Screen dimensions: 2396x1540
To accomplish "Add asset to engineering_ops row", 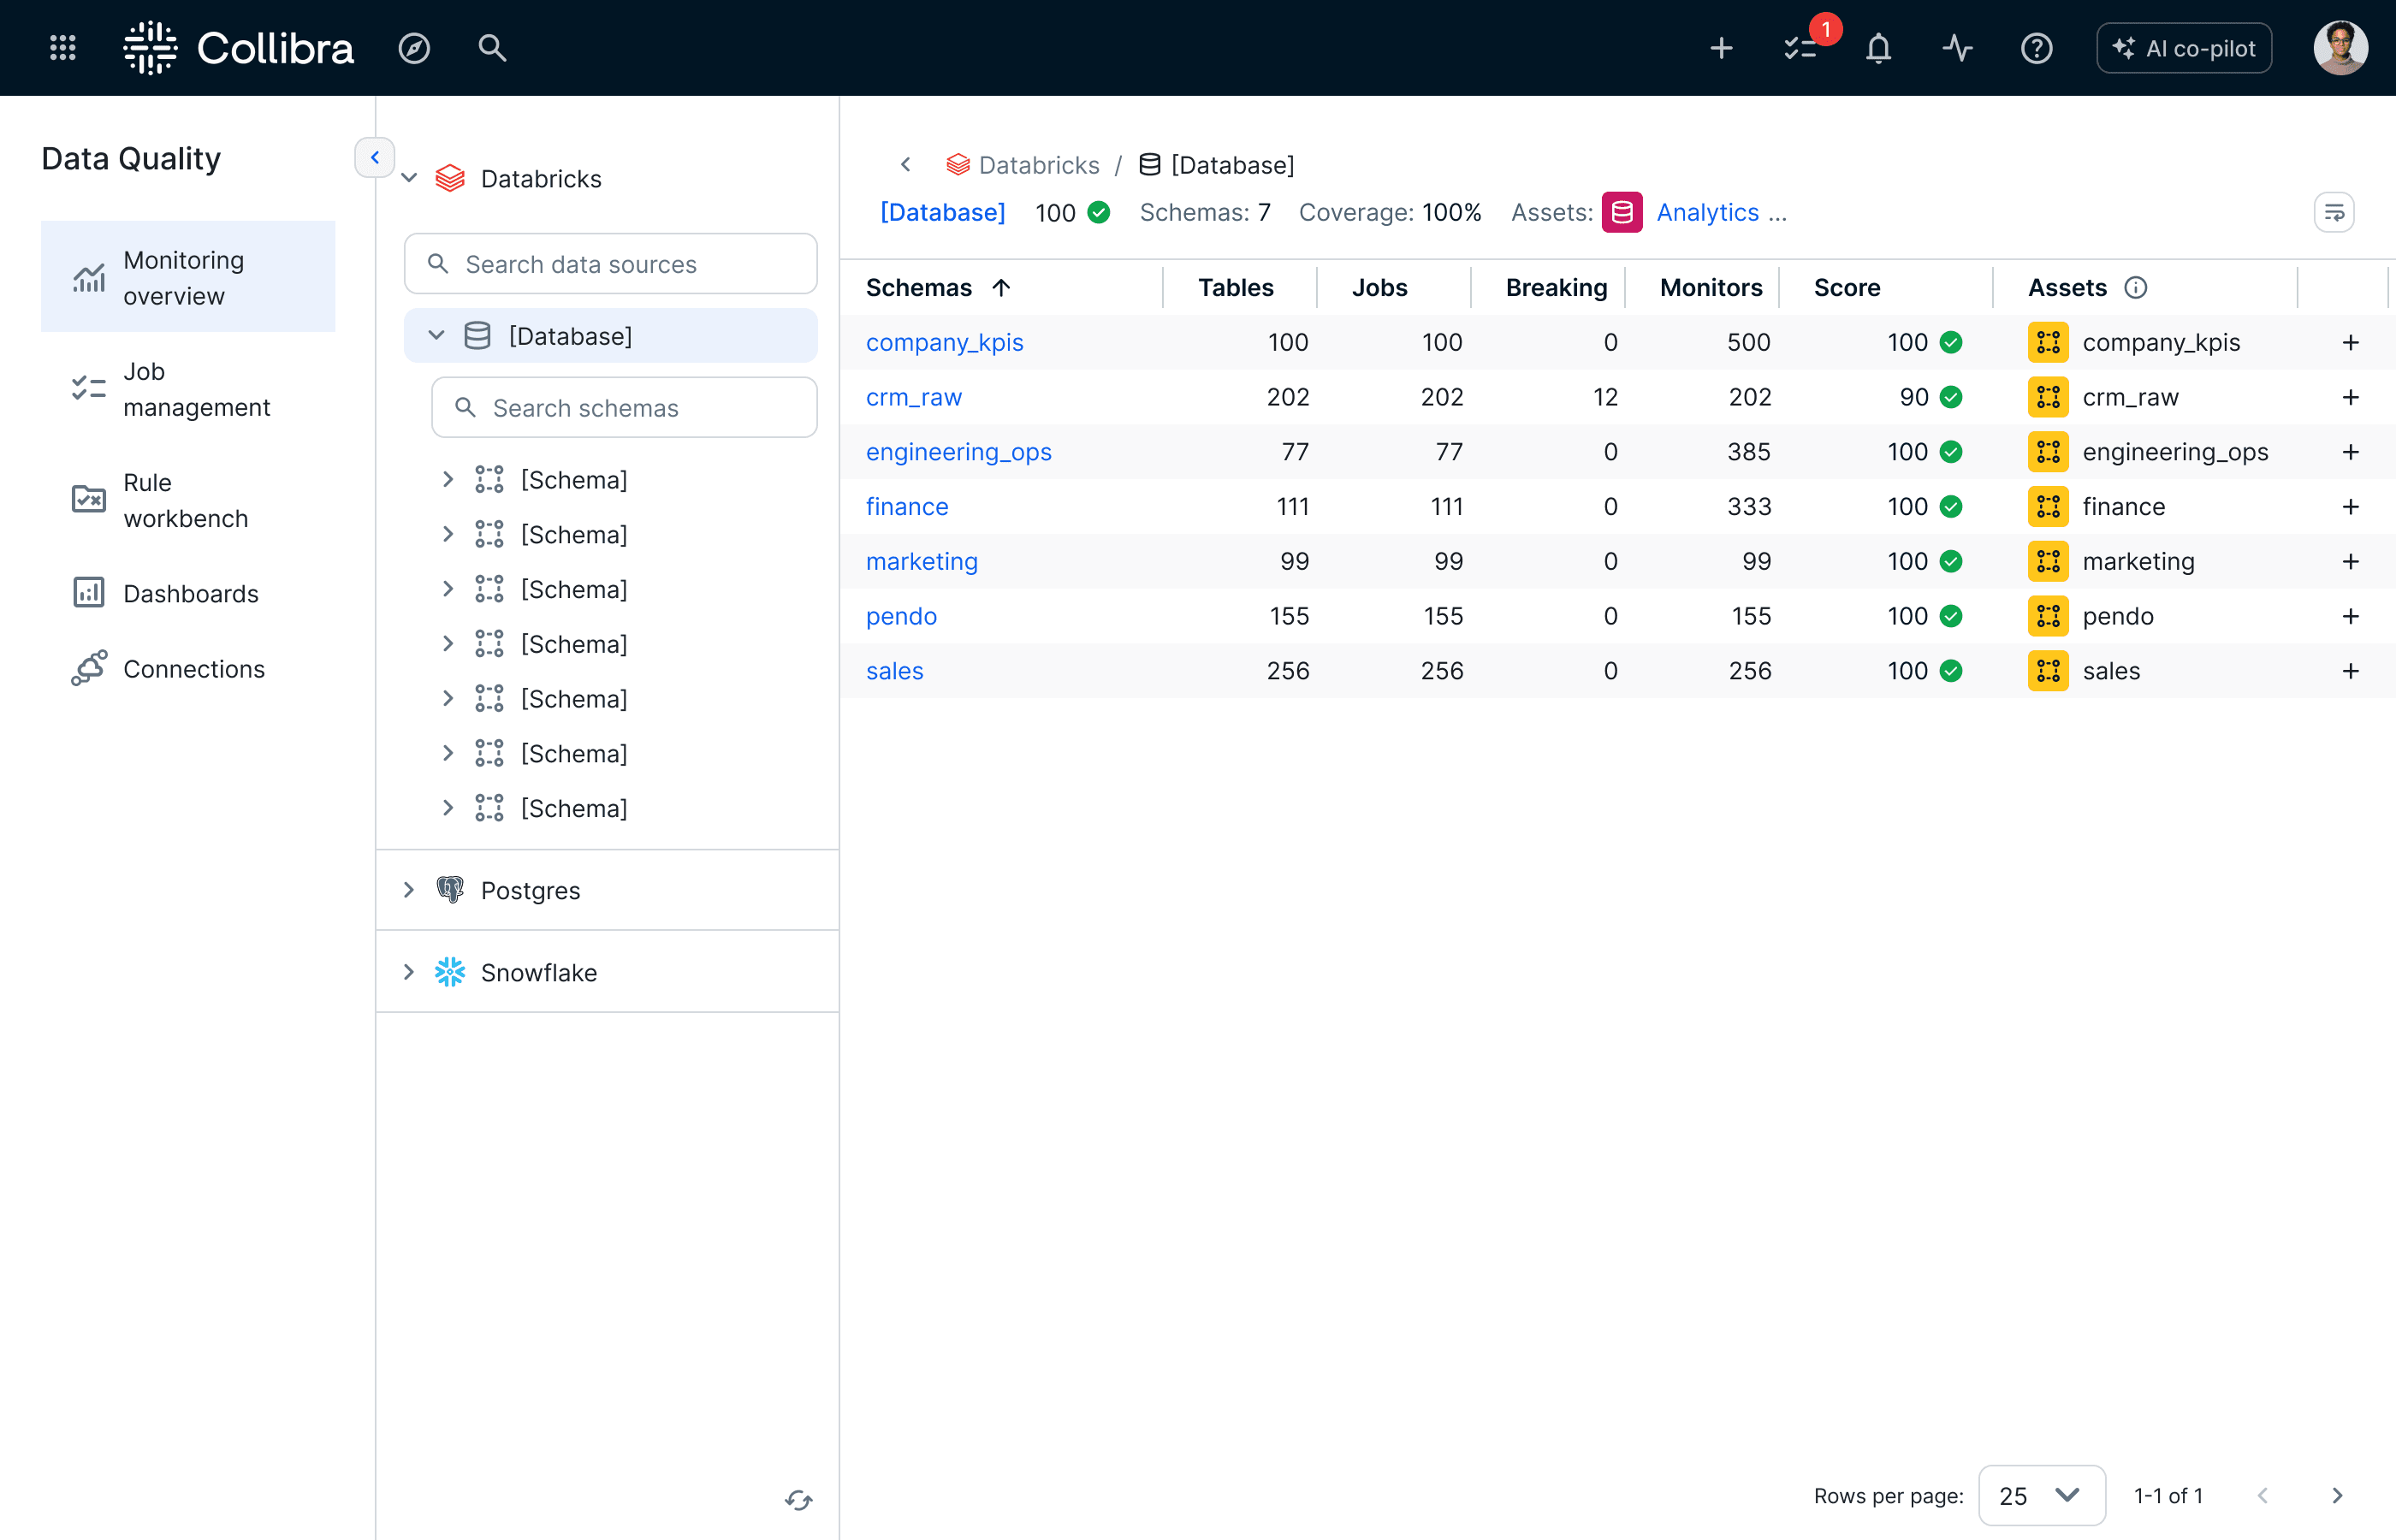I will coord(2350,452).
